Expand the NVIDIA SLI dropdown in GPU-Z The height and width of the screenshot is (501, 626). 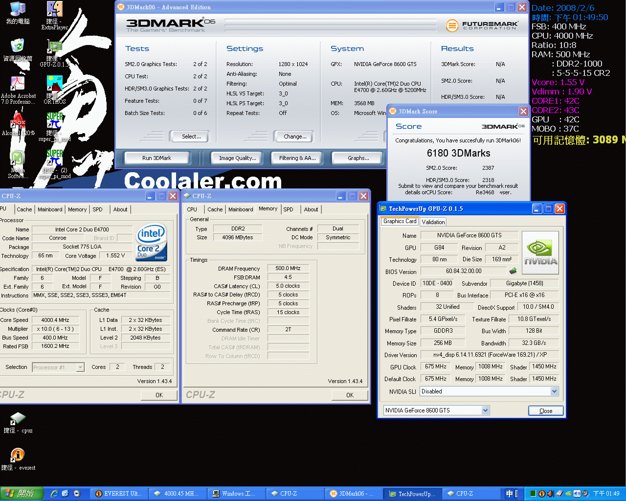click(x=554, y=391)
